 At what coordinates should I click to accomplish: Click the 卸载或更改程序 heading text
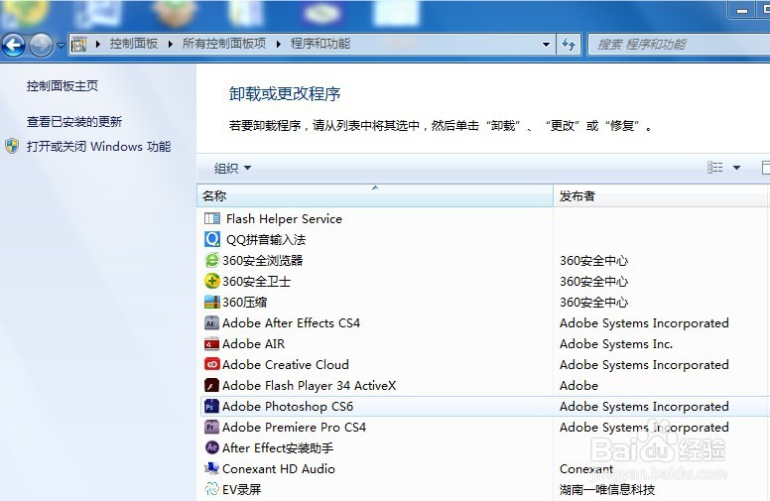point(285,94)
